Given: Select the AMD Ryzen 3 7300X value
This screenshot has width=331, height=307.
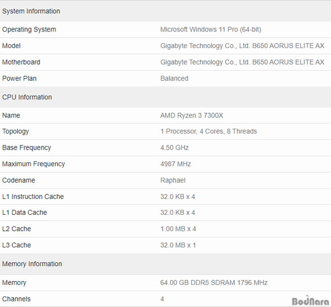Looking at the screenshot, I should tap(191, 115).
